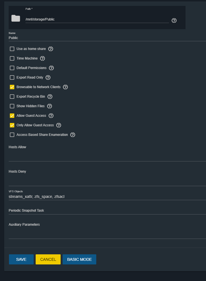Click help icon for Browsable to Network Clients
Viewport: 206px width, 281px height.
click(65, 87)
